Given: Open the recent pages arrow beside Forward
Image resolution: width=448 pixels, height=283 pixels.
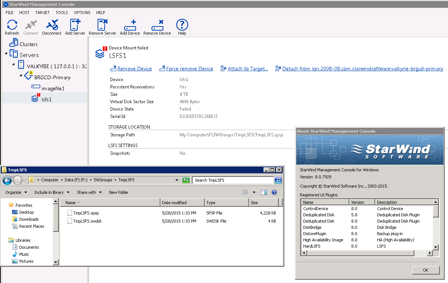Looking at the screenshot, I should click(x=24, y=181).
